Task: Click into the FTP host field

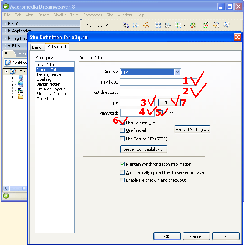Action: coord(158,82)
